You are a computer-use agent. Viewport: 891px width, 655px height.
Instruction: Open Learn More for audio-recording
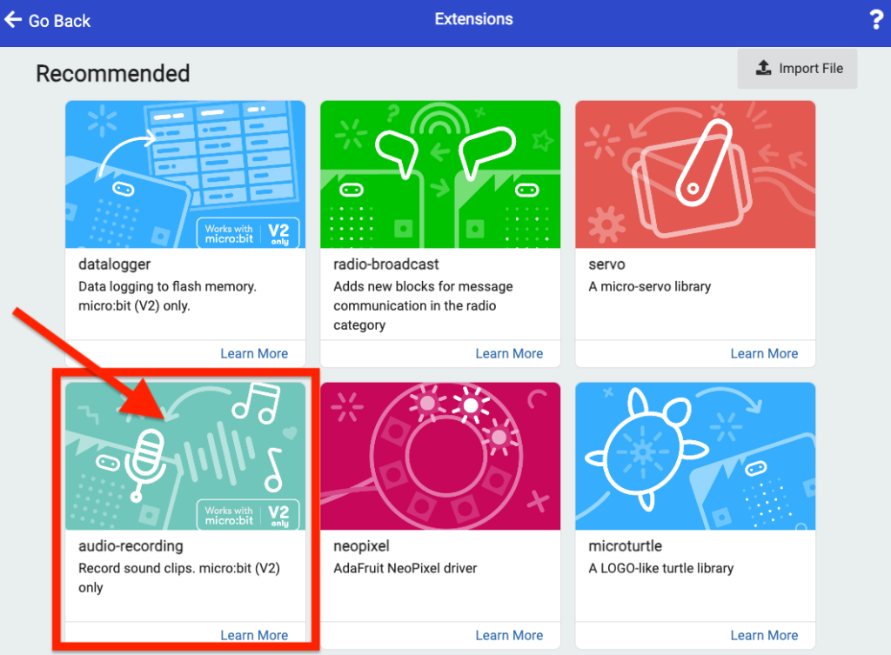tap(254, 635)
